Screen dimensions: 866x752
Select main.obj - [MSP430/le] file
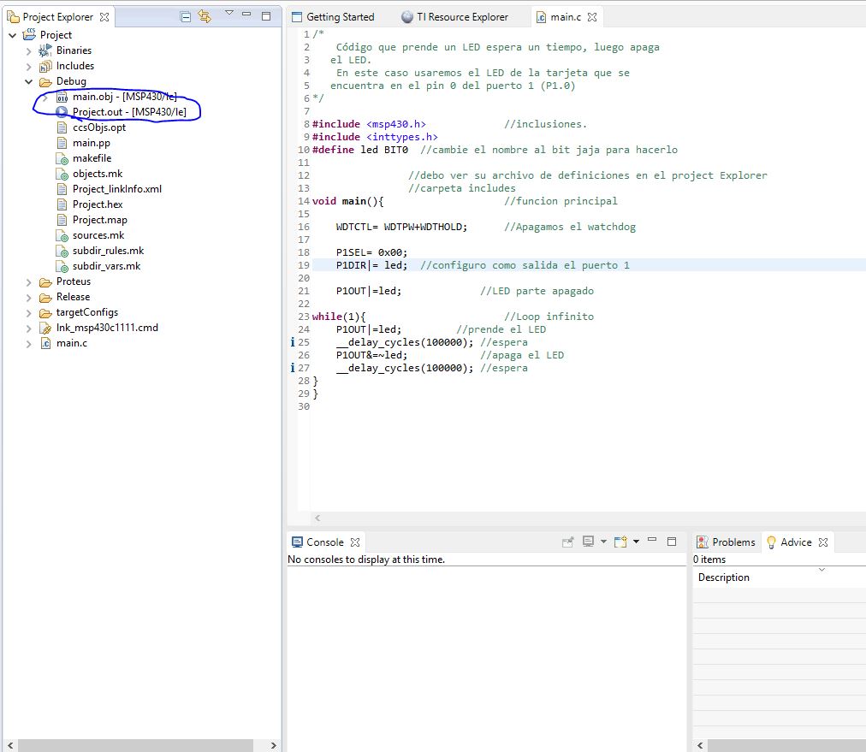tap(124, 97)
